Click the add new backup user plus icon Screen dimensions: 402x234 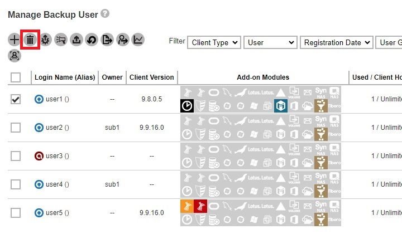[x=15, y=40]
